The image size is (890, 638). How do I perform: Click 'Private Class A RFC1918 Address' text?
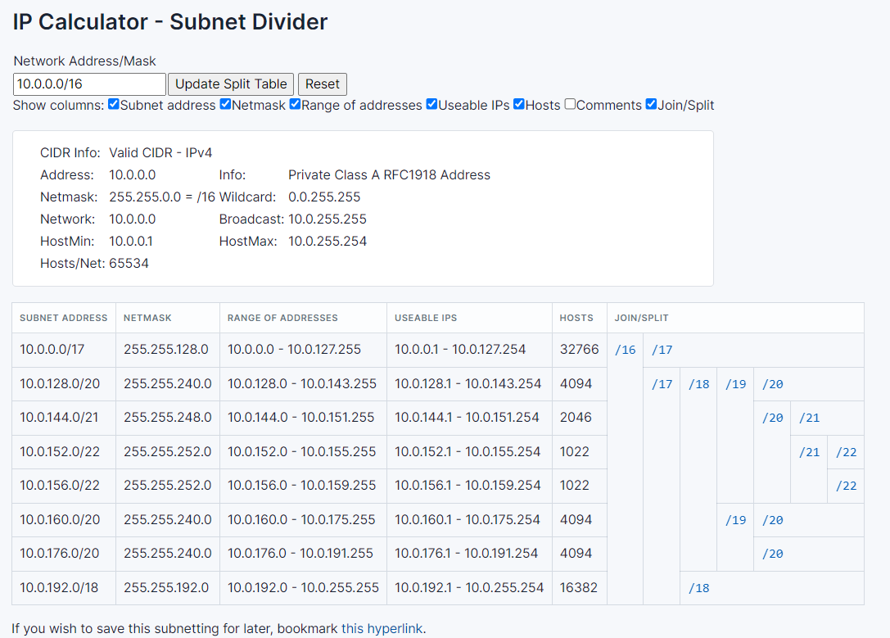[x=390, y=174]
